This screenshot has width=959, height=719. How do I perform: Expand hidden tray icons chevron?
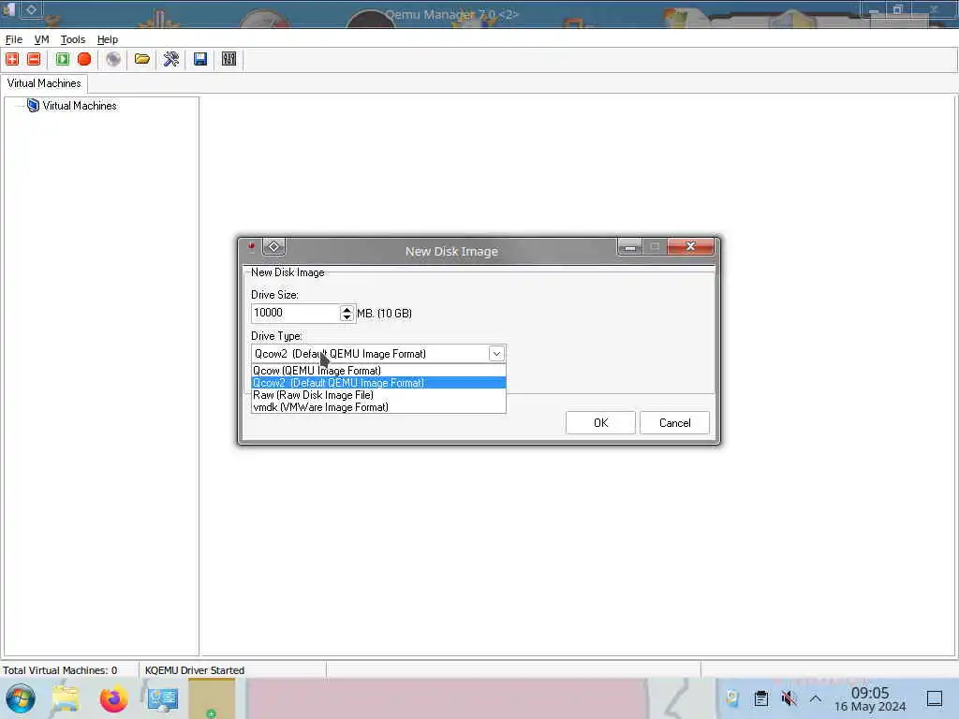pos(816,698)
